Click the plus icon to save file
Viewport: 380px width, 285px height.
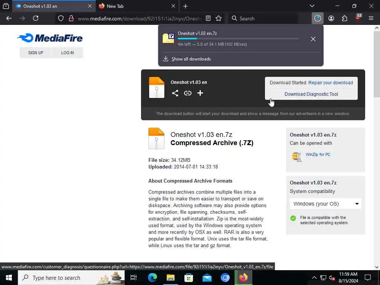pos(200,93)
